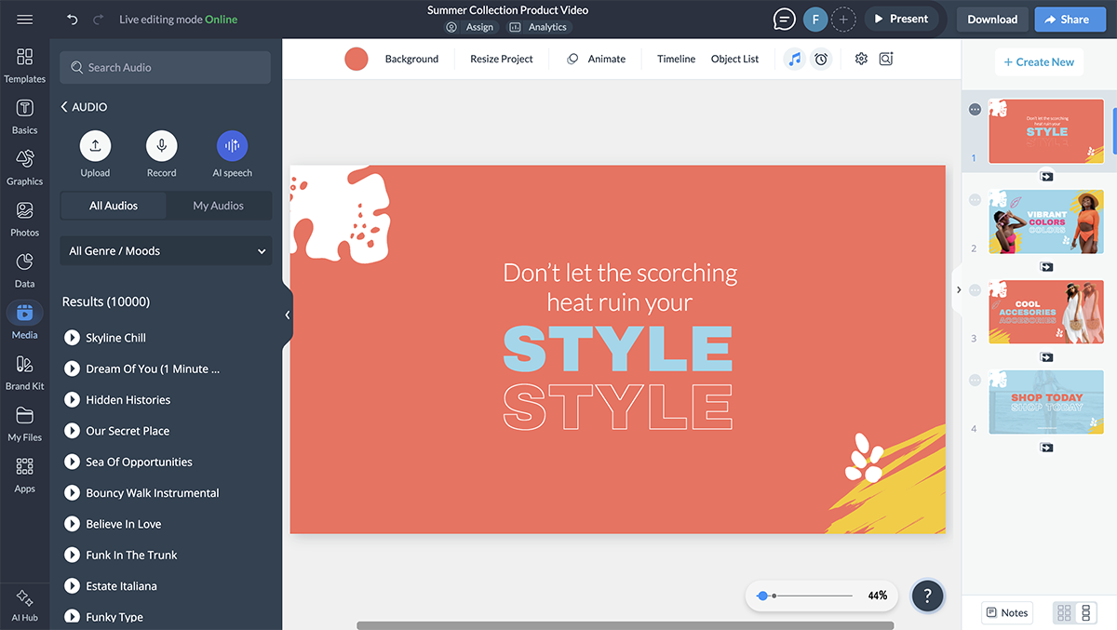Open the Data sidebar panel
The height and width of the screenshot is (630, 1117).
[25, 270]
